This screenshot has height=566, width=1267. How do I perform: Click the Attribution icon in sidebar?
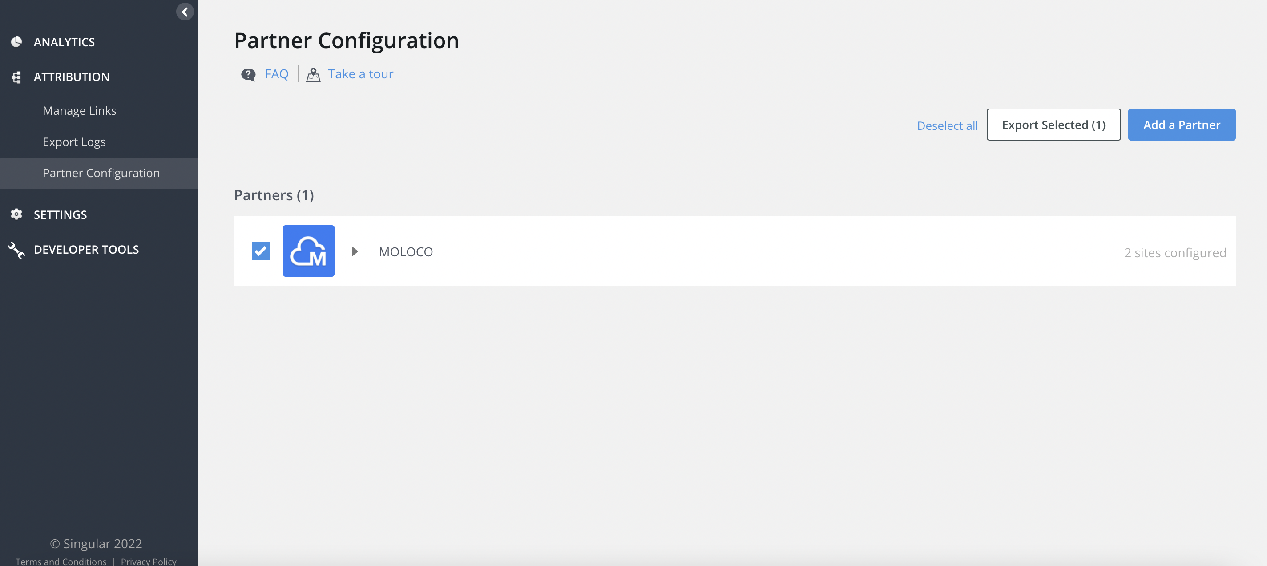coord(17,77)
